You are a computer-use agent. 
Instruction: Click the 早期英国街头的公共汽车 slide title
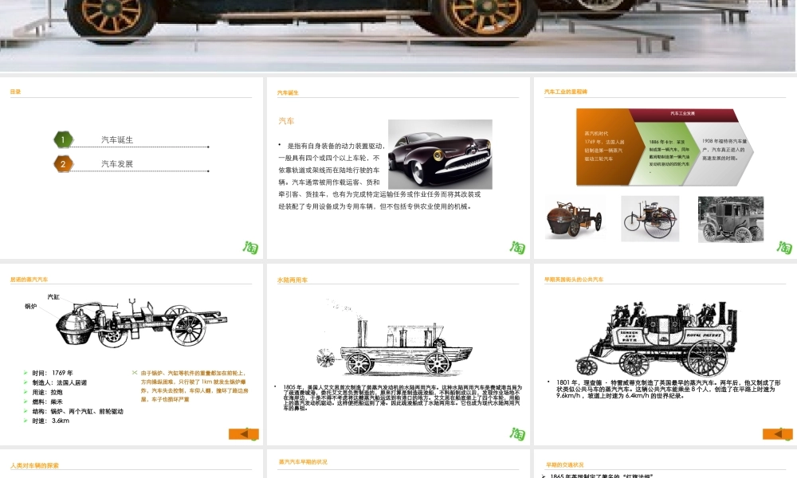pos(574,280)
